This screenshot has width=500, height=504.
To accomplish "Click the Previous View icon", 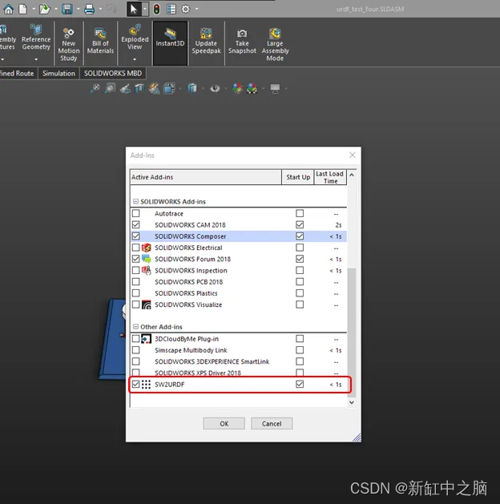I will click(125, 88).
